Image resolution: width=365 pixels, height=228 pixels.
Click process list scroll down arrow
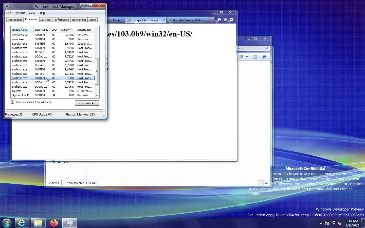coord(97,96)
